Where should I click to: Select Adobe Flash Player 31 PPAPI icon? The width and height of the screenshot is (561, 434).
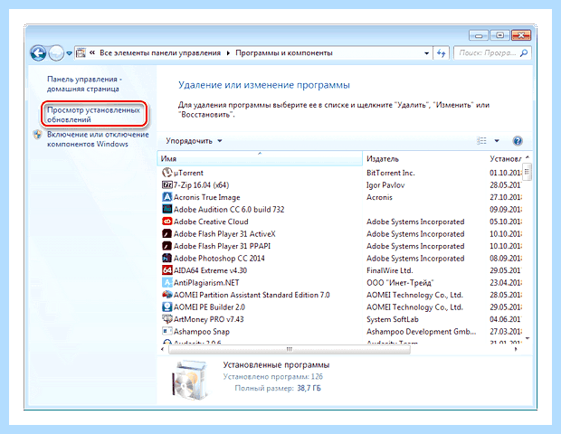coord(166,246)
